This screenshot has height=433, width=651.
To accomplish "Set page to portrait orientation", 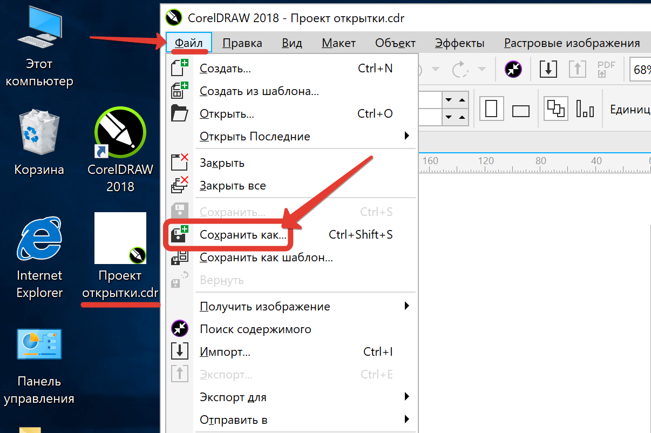I will click(x=491, y=110).
